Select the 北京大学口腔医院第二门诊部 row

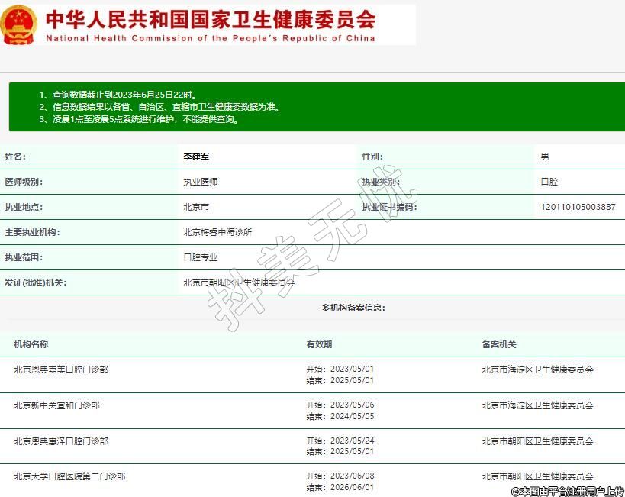69,476
